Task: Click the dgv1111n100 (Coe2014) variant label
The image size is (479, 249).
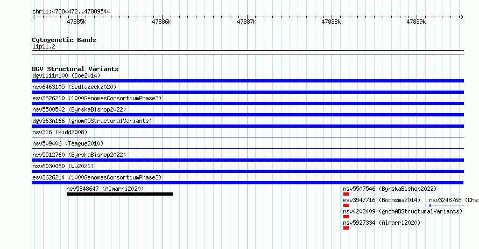Action: pos(66,75)
